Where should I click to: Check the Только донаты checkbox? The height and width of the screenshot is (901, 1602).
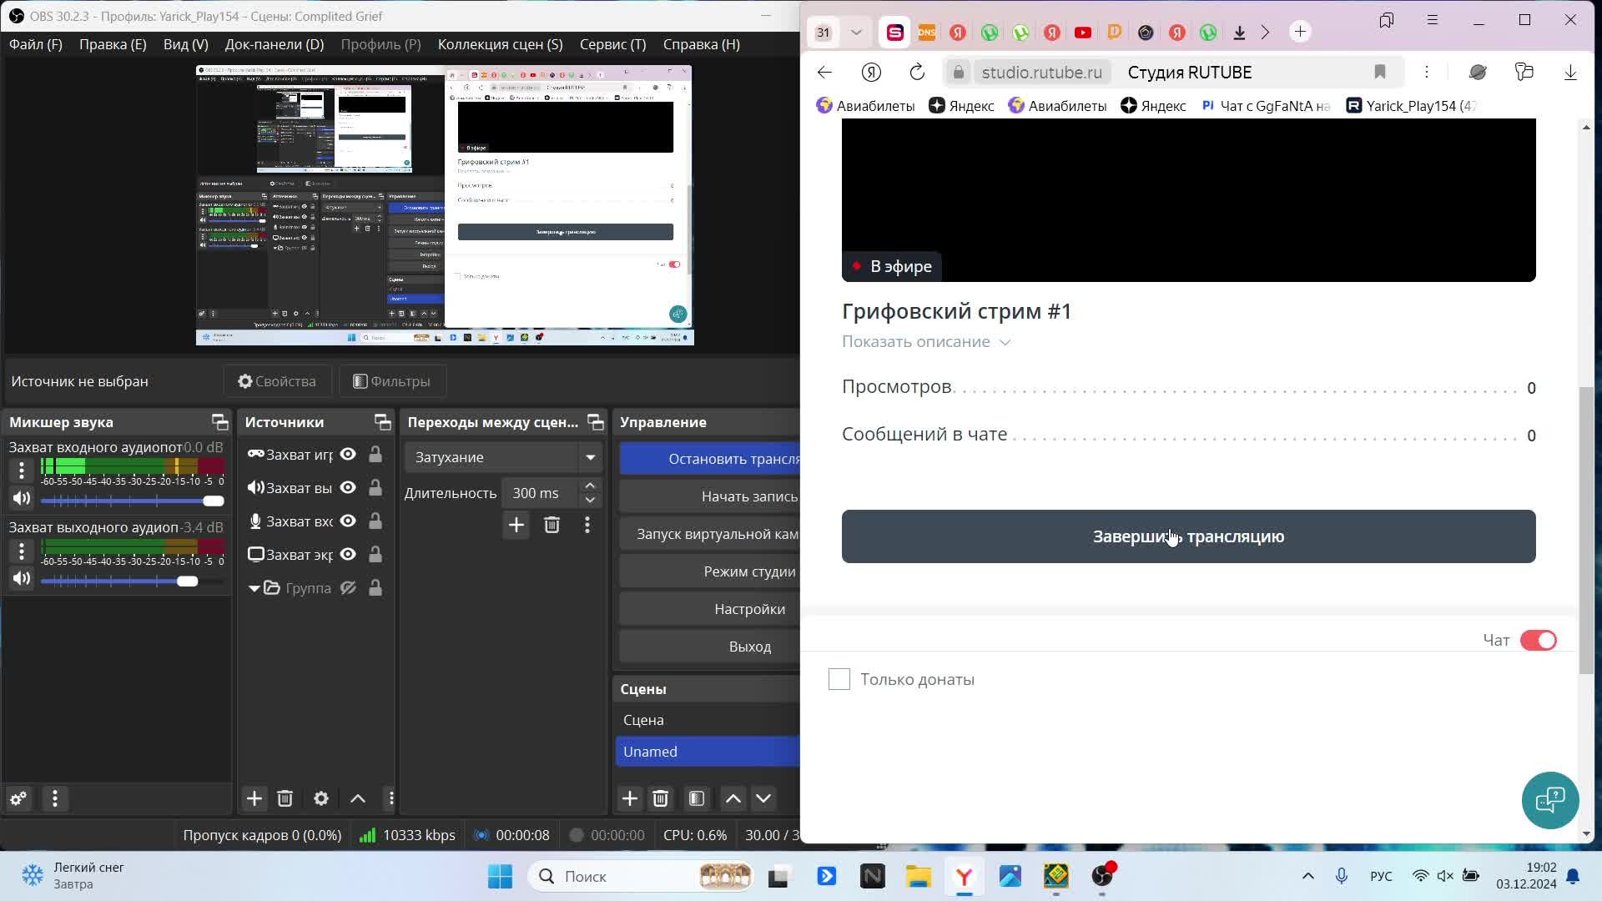pos(839,679)
